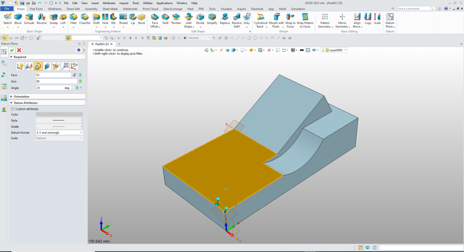Screen dimensions: 464x252
Task: Click the Color swatch in Datum Attributes
Action: [x=59, y=114]
